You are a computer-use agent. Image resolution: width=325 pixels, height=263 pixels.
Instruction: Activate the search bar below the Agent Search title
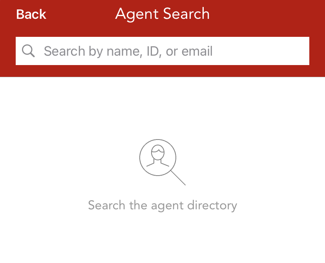tap(162, 51)
